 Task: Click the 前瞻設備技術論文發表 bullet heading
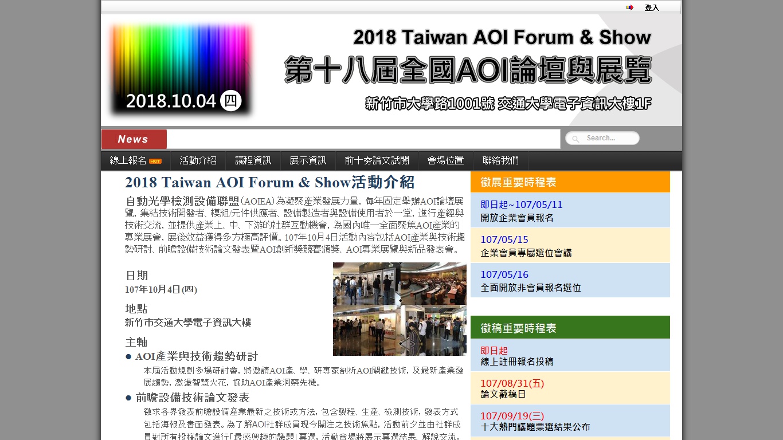tap(193, 398)
